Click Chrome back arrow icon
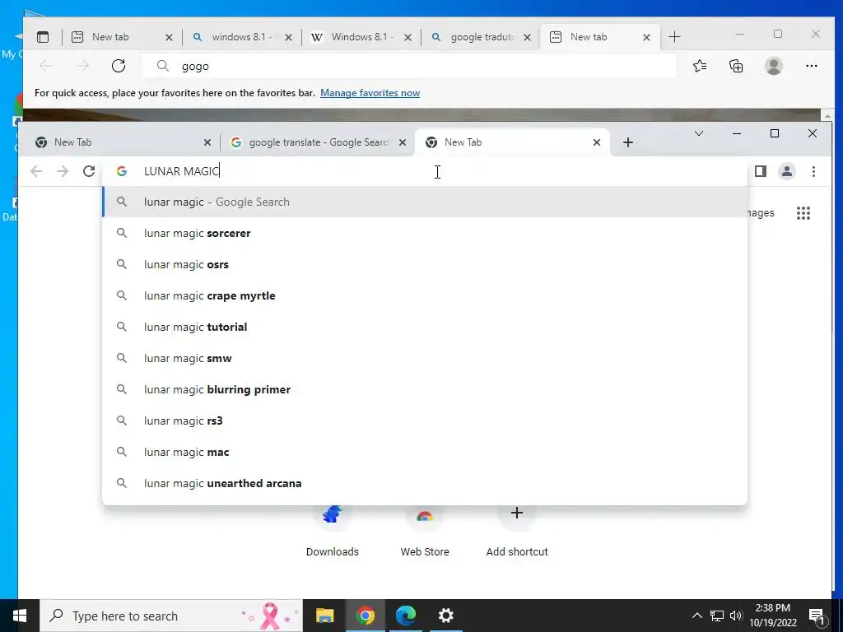This screenshot has width=843, height=632. (x=36, y=171)
